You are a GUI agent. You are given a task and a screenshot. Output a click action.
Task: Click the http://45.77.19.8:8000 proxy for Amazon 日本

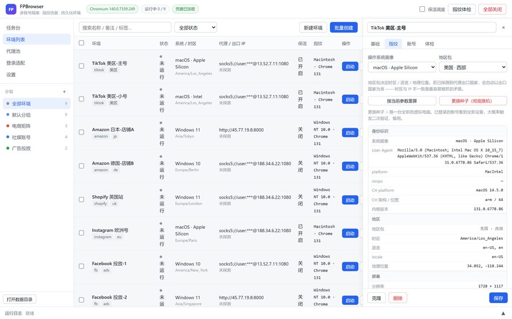click(x=241, y=129)
